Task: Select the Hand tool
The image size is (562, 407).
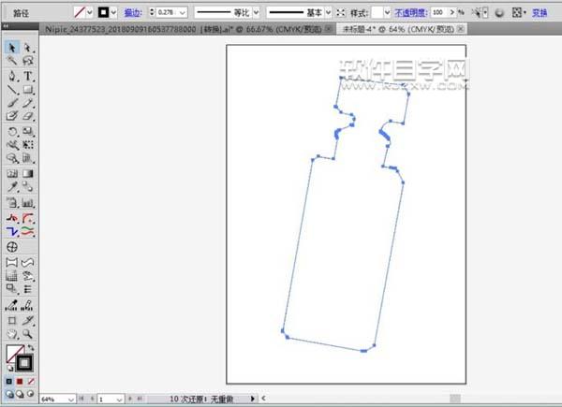Action: (x=12, y=334)
